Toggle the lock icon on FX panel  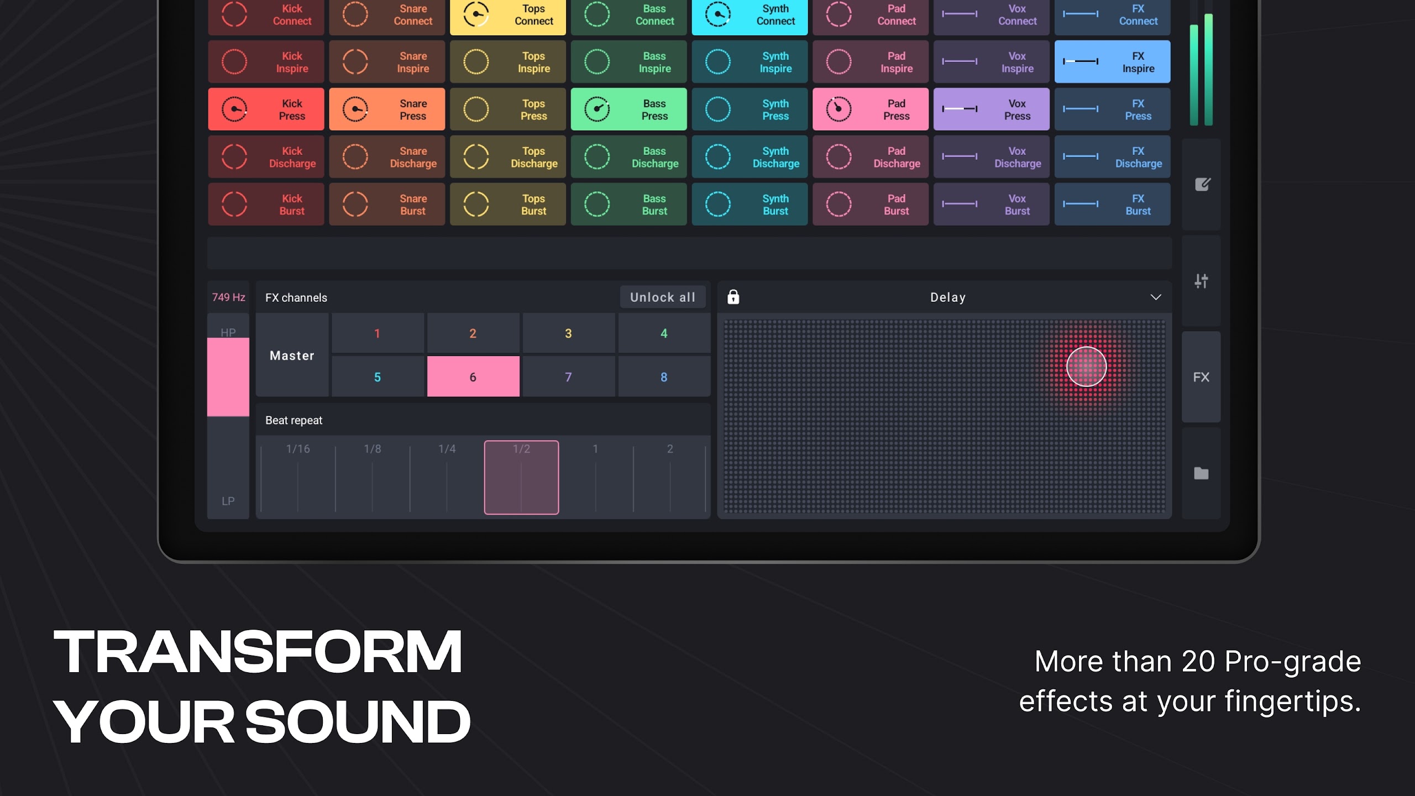click(x=733, y=296)
